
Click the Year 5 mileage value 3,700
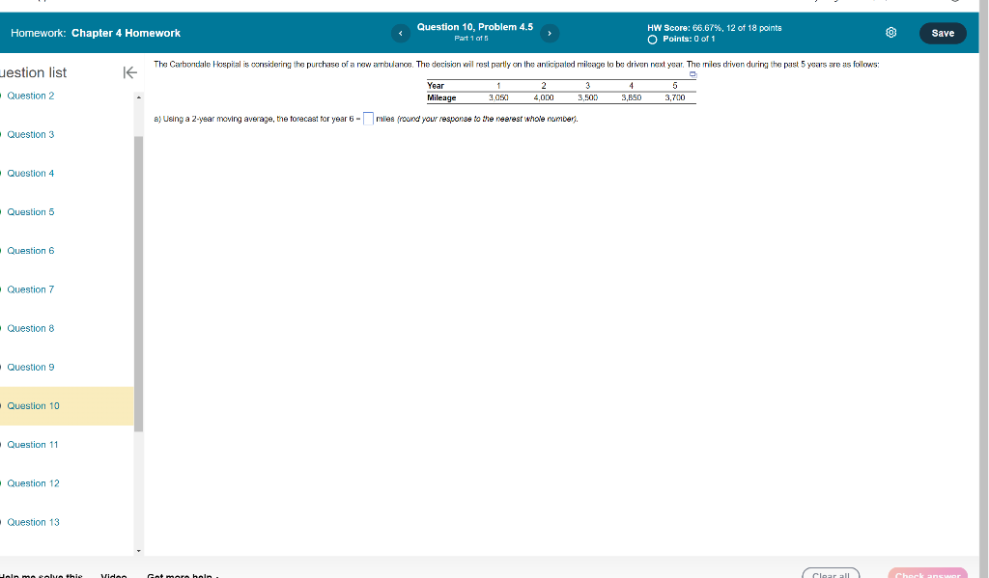[675, 97]
